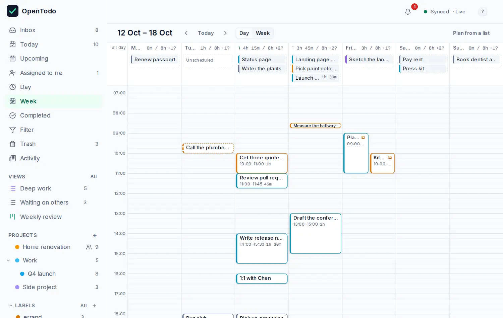503x318 pixels.
Task: Open the Trash
Action: [x=54, y=144]
